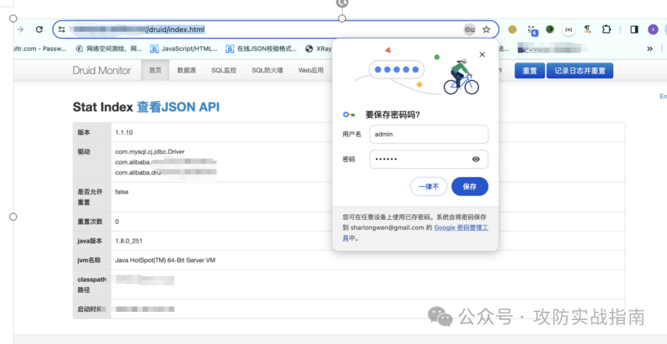The height and width of the screenshot is (344, 667).
Task: Click the 重置次数 row label
Action: [90, 222]
